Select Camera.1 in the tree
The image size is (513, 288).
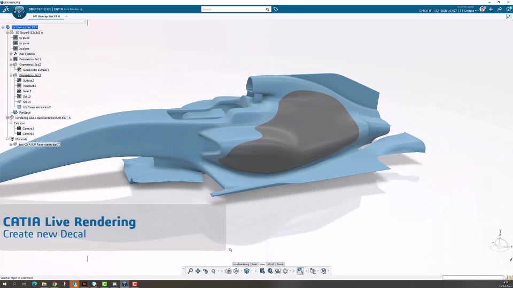pos(28,129)
